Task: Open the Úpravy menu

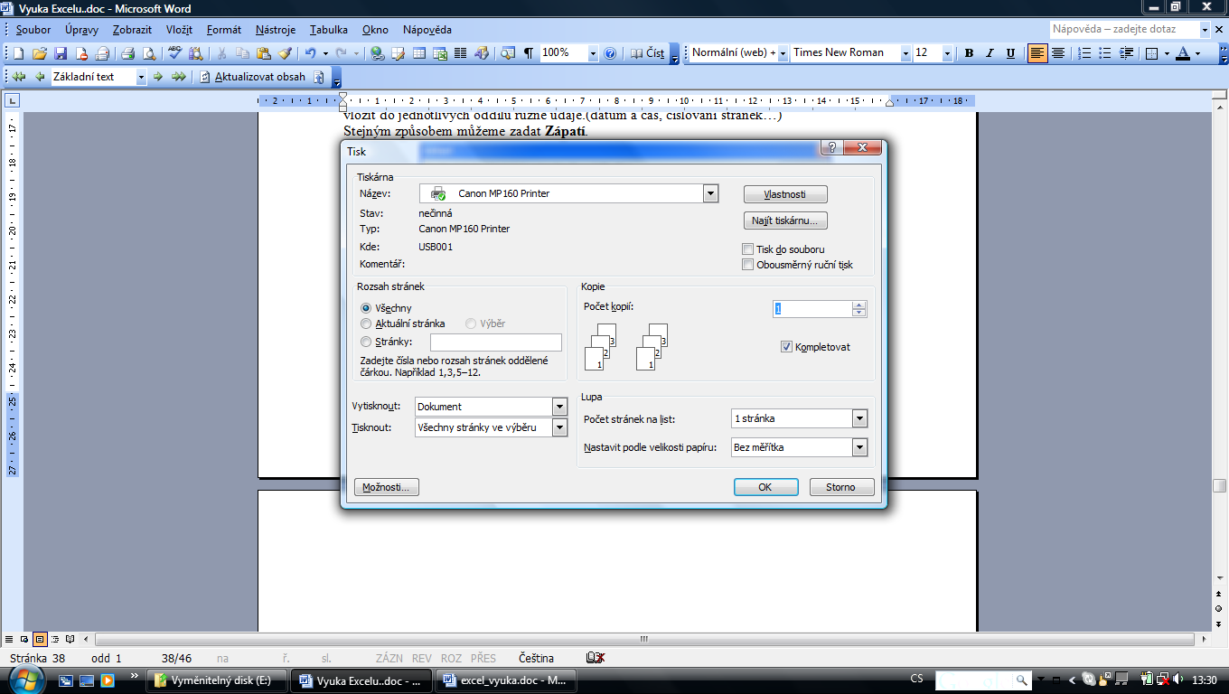Action: coord(81,30)
